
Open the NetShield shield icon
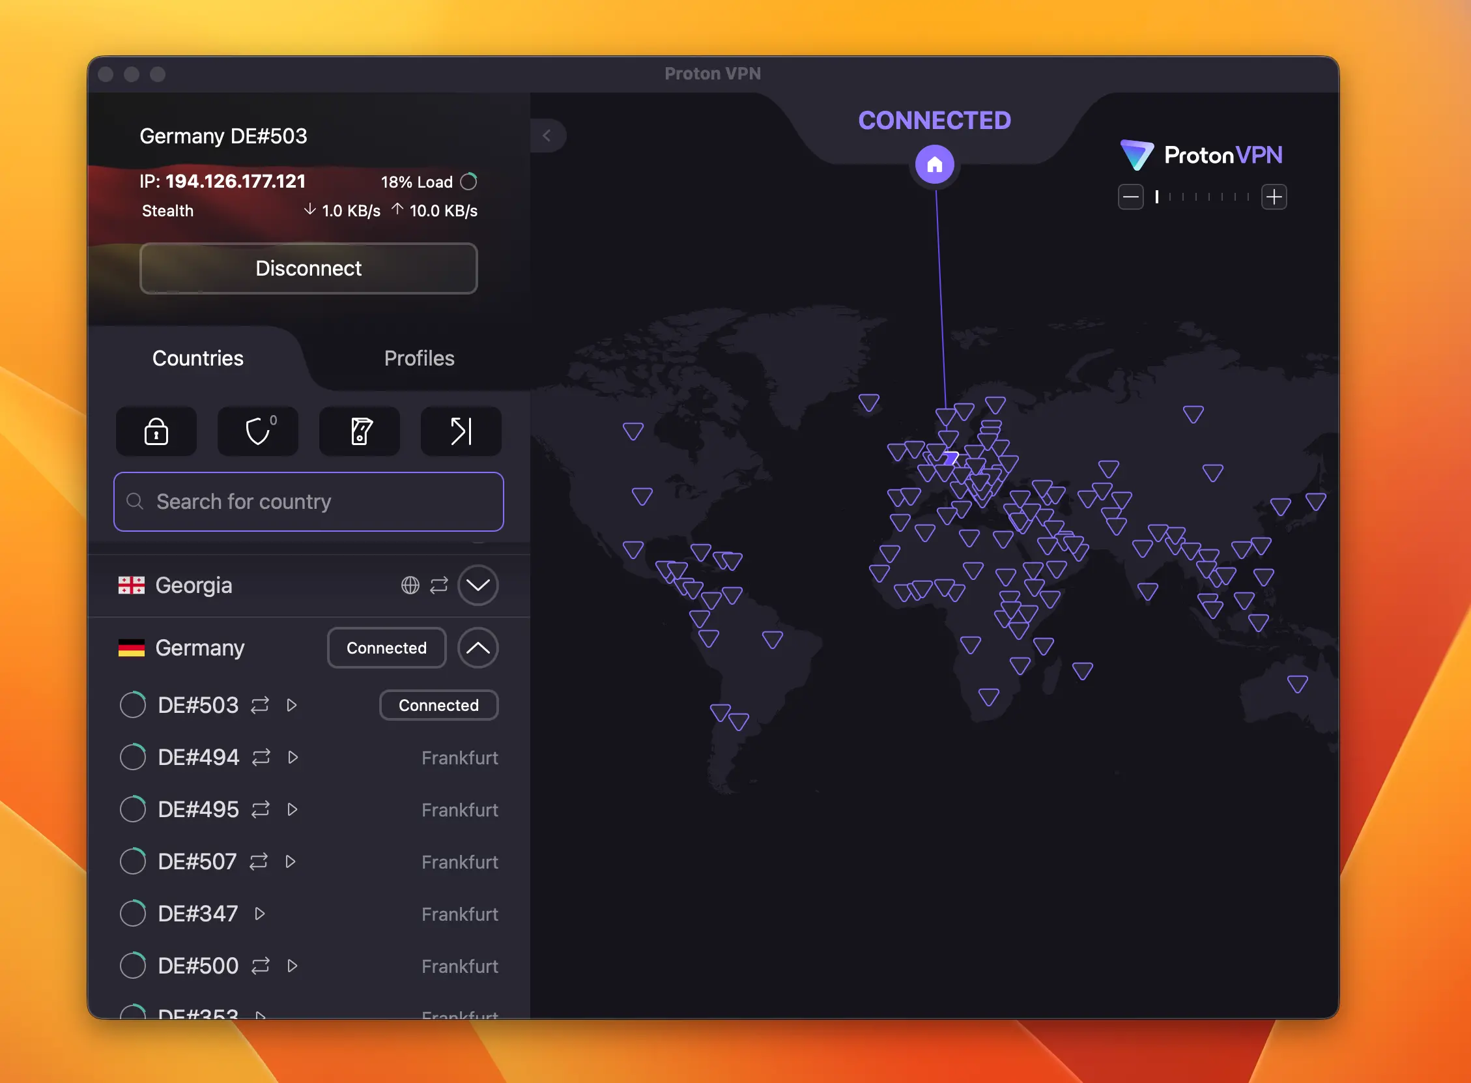257,431
